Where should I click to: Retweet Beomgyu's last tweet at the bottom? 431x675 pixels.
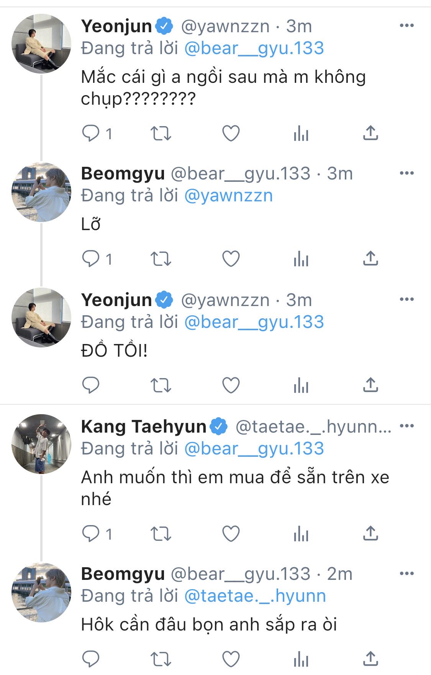161,659
